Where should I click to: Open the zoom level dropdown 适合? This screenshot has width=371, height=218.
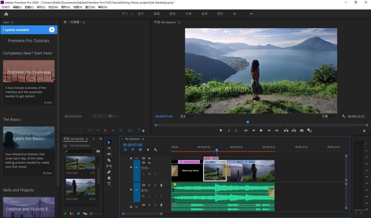(x=188, y=116)
